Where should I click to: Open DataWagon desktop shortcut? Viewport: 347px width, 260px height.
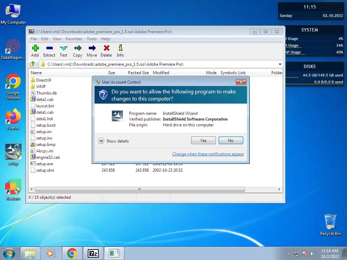pyautogui.click(x=13, y=49)
